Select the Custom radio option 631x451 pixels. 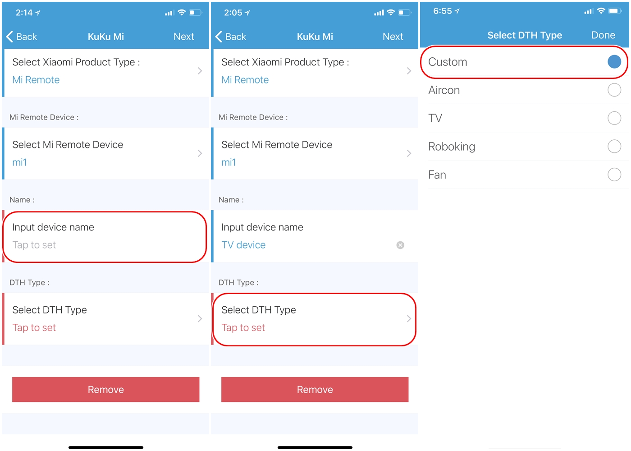tap(614, 62)
